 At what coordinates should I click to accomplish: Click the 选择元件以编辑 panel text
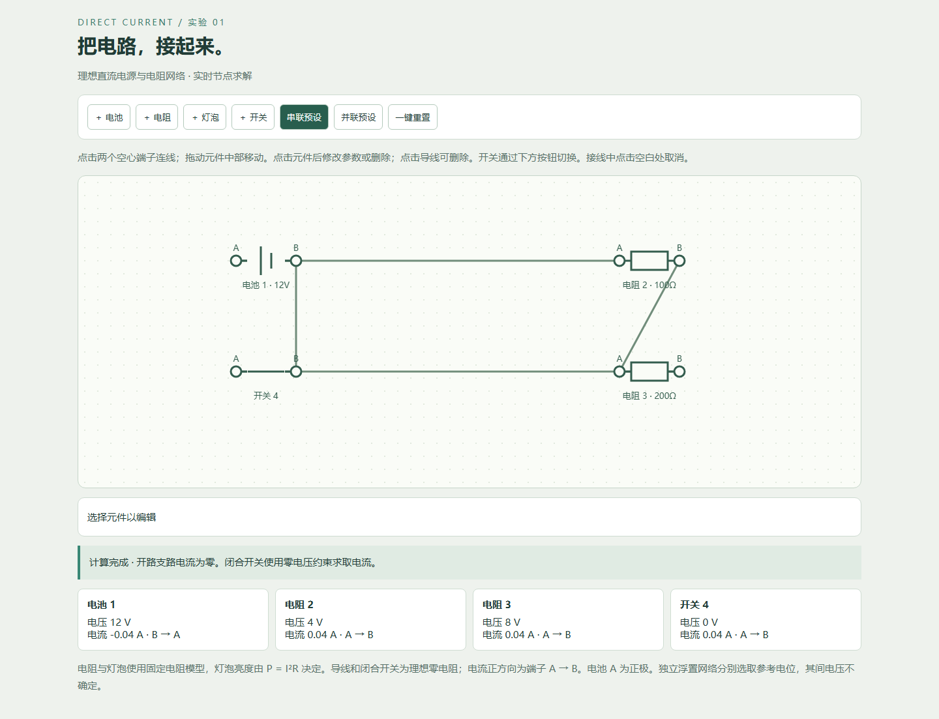click(122, 517)
